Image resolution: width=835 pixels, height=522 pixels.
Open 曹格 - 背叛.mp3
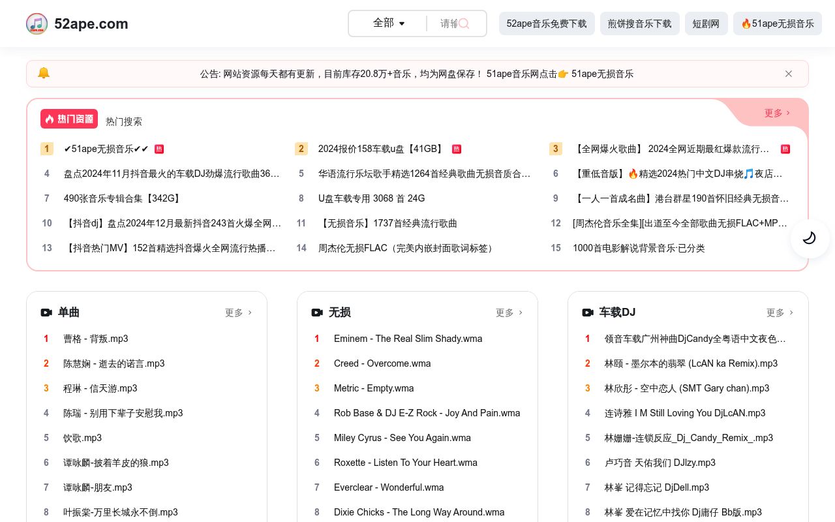(96, 339)
